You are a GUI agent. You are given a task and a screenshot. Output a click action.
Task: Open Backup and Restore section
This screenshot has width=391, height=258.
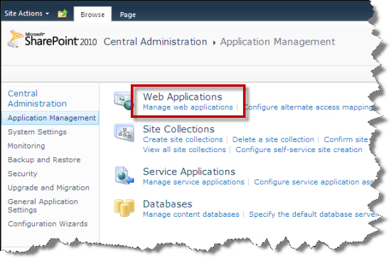[44, 160]
